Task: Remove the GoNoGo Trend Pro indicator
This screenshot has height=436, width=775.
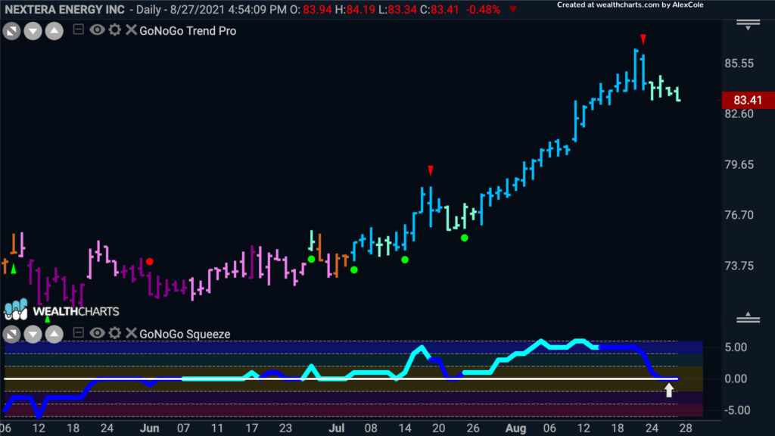Action: [x=131, y=30]
